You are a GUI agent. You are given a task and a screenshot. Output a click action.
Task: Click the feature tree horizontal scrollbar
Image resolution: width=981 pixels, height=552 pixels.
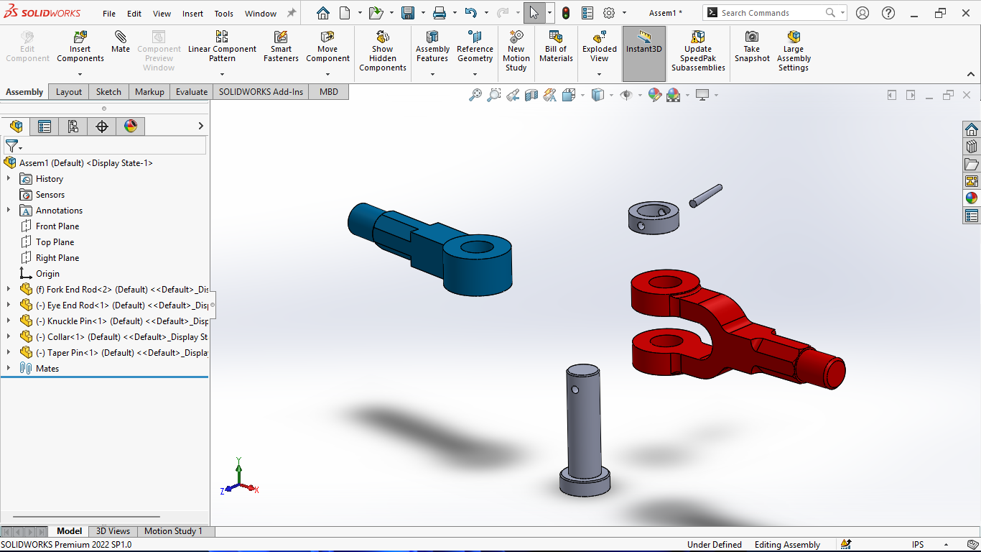point(86,516)
